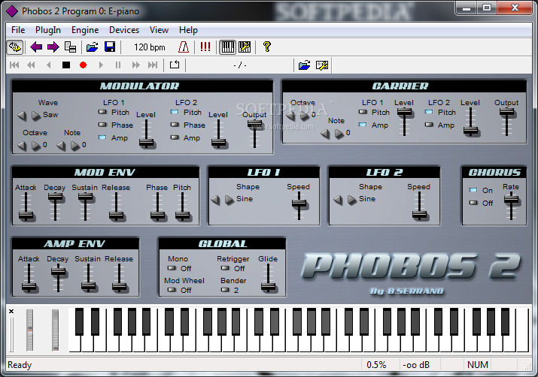
Task: Open the Devices menu
Action: (124, 30)
